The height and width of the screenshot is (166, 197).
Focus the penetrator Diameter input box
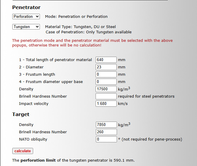point(106,67)
